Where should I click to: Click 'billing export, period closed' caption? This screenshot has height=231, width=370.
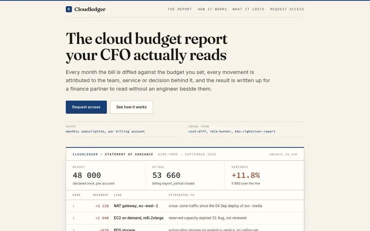pyautogui.click(x=173, y=183)
